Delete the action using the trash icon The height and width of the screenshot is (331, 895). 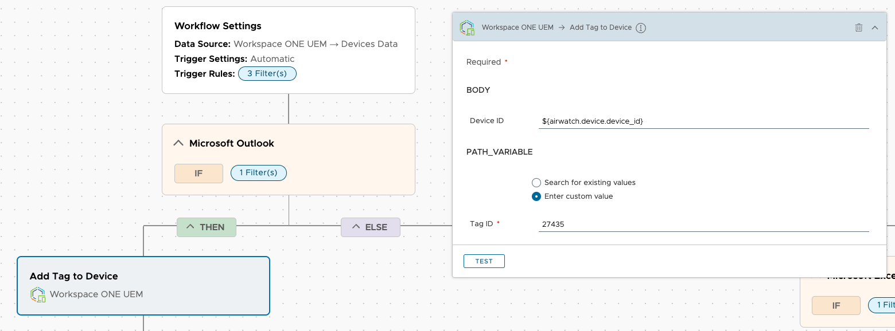[x=858, y=27]
